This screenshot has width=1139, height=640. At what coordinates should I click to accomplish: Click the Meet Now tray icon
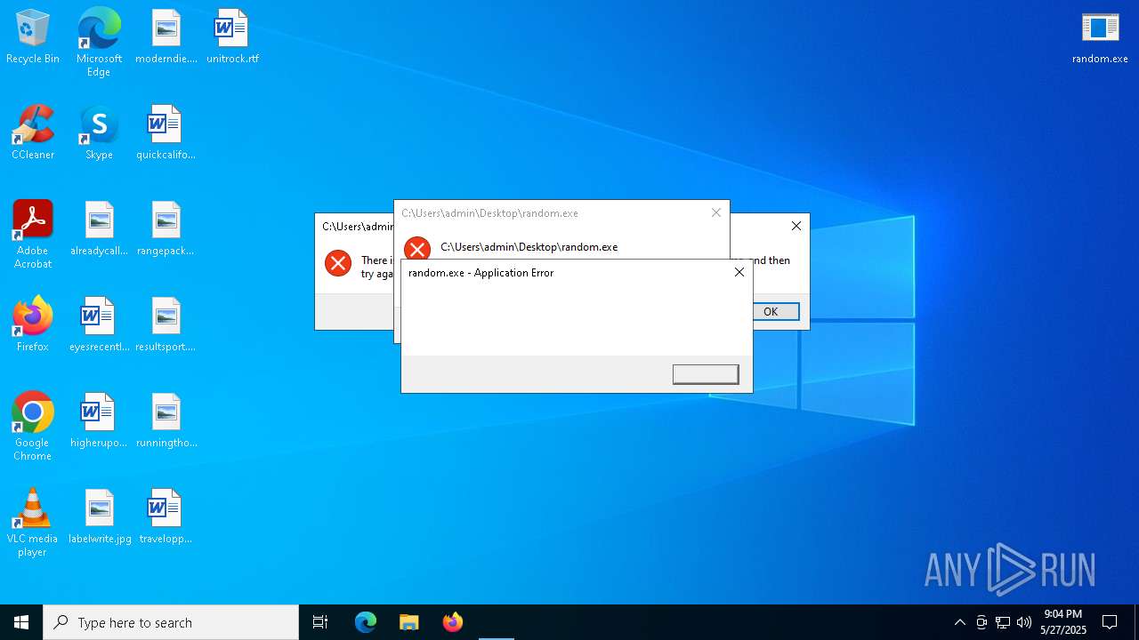[981, 622]
